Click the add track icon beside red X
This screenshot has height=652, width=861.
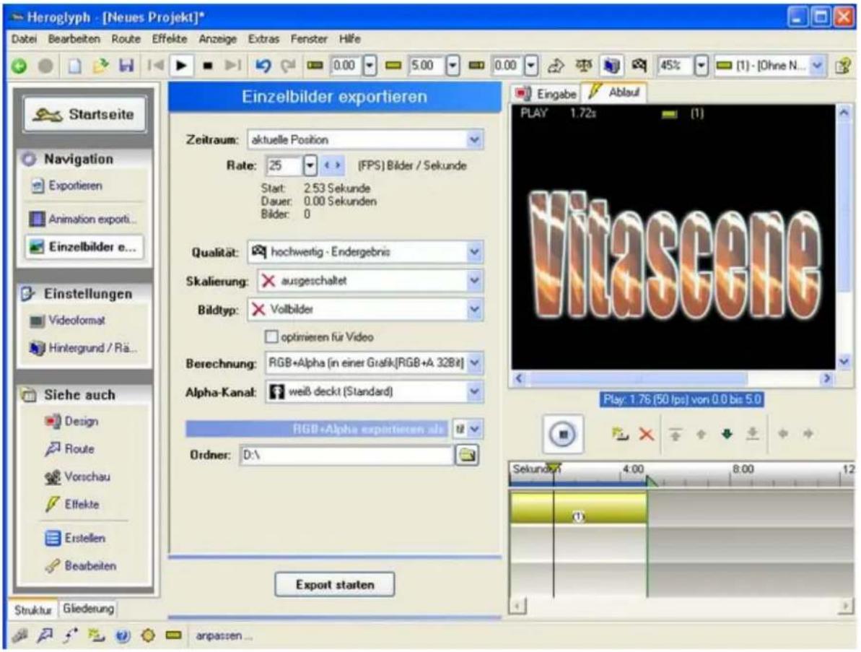tap(621, 435)
